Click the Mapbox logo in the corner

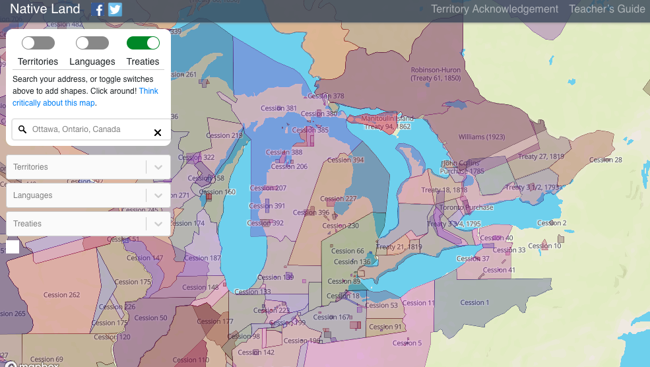click(x=32, y=364)
